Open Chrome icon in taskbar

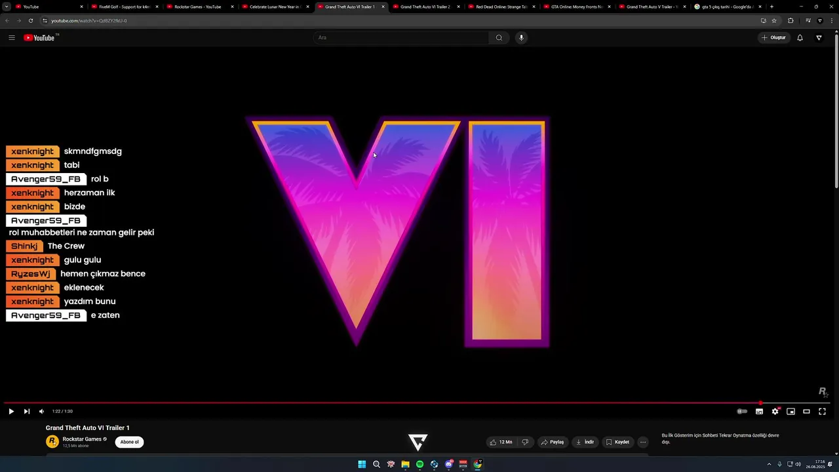[x=478, y=464]
